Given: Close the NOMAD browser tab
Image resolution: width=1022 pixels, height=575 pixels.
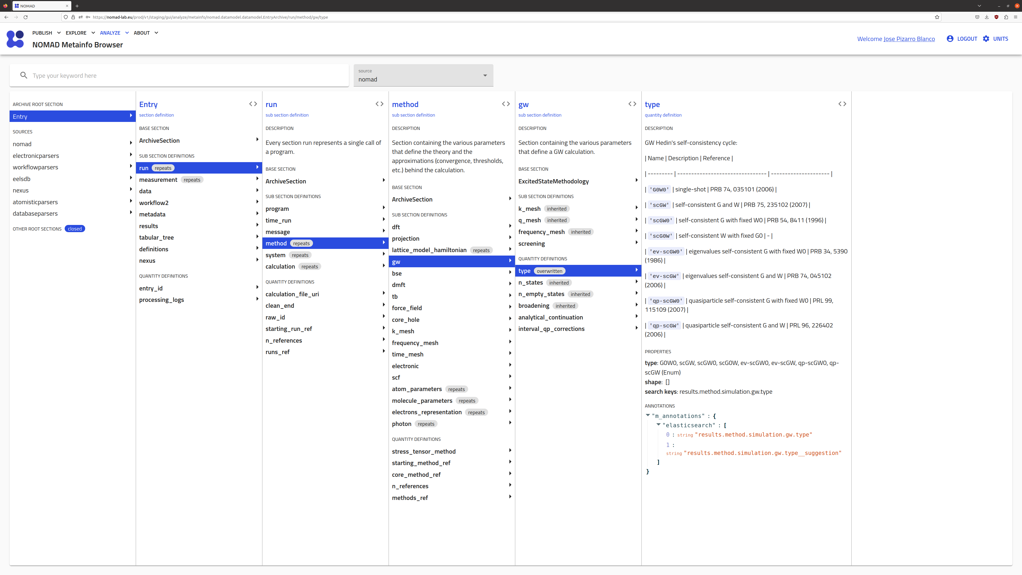Looking at the screenshot, I should [67, 6].
